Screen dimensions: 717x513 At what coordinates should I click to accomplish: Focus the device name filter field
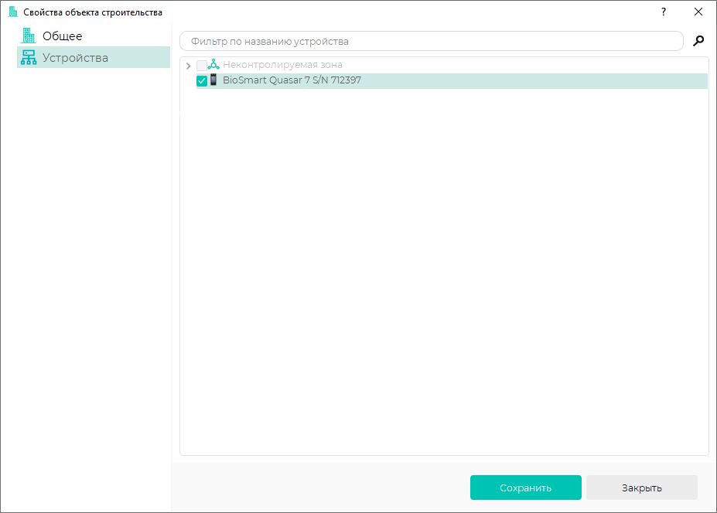[431, 41]
